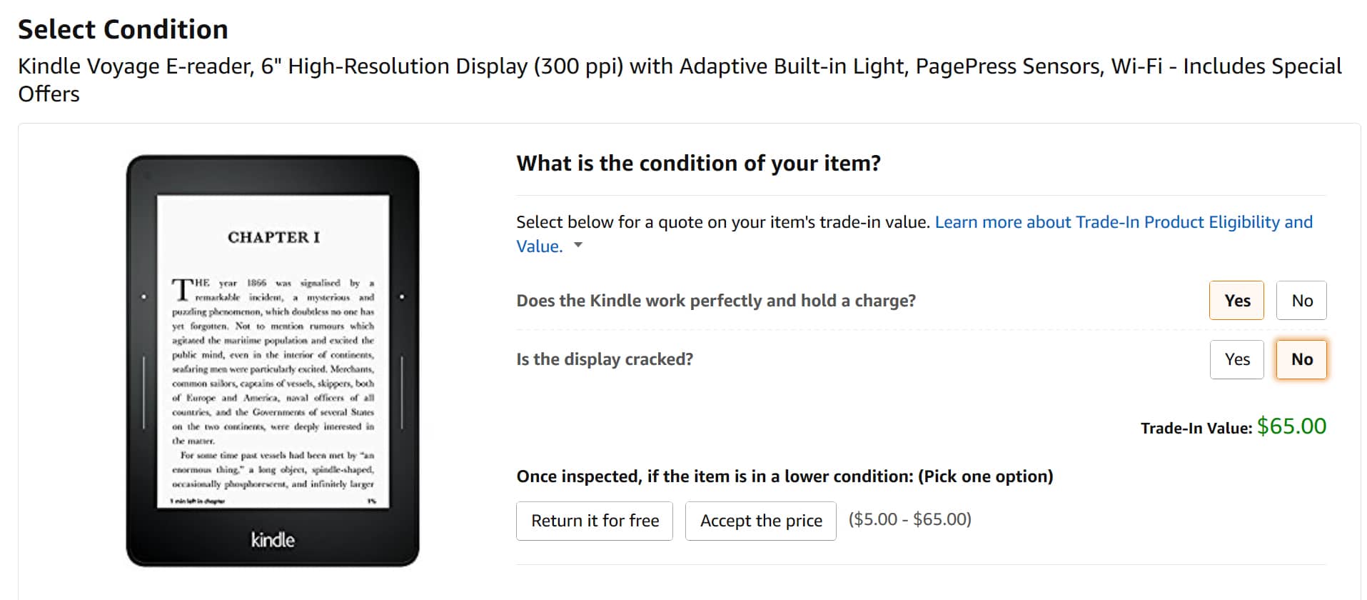Click the Kindle Voyage product image
The width and height of the screenshot is (1367, 600).
tap(273, 361)
